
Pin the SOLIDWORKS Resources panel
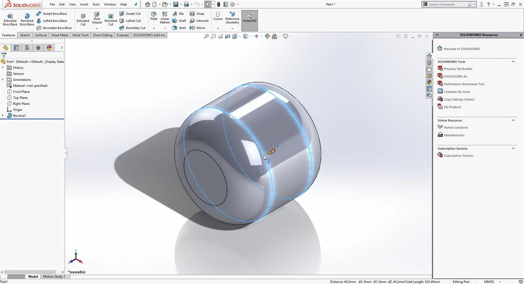(x=521, y=35)
